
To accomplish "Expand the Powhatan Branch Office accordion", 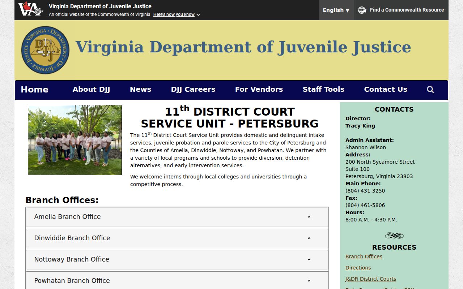I will tap(177, 281).
